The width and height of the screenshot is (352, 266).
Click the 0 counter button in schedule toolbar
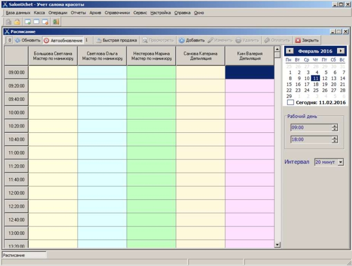click(9, 40)
